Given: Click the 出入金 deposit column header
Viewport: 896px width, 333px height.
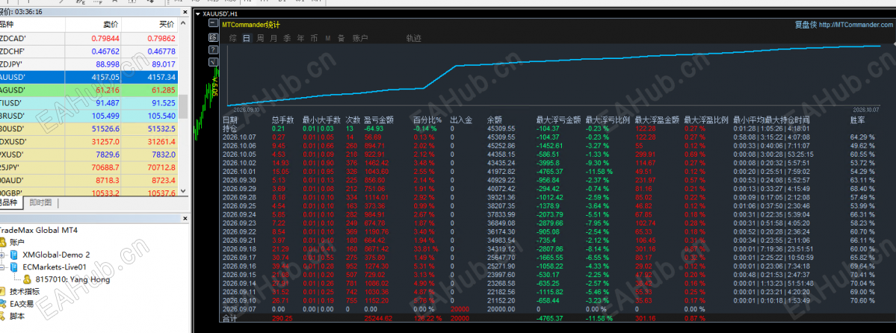Looking at the screenshot, I should (x=461, y=120).
